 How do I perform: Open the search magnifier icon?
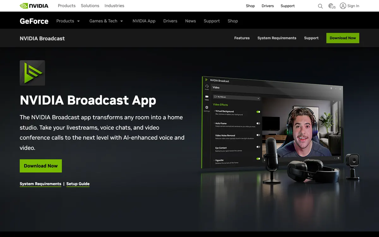click(320, 6)
